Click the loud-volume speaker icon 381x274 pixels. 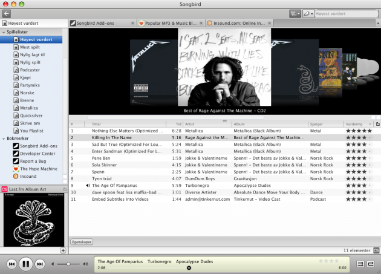85,264
